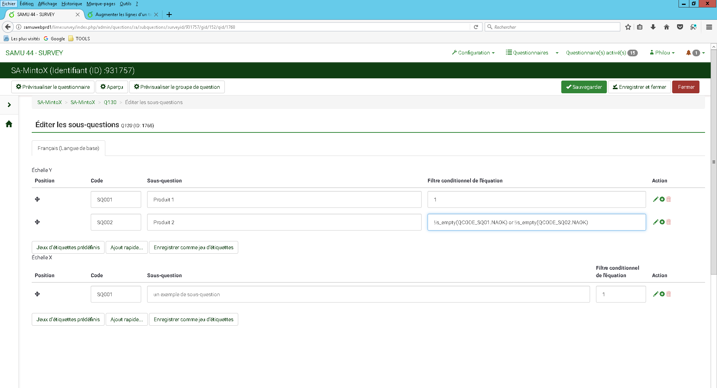Expand the Questionnaires dropdown caret
The height and width of the screenshot is (388, 717).
click(x=557, y=53)
